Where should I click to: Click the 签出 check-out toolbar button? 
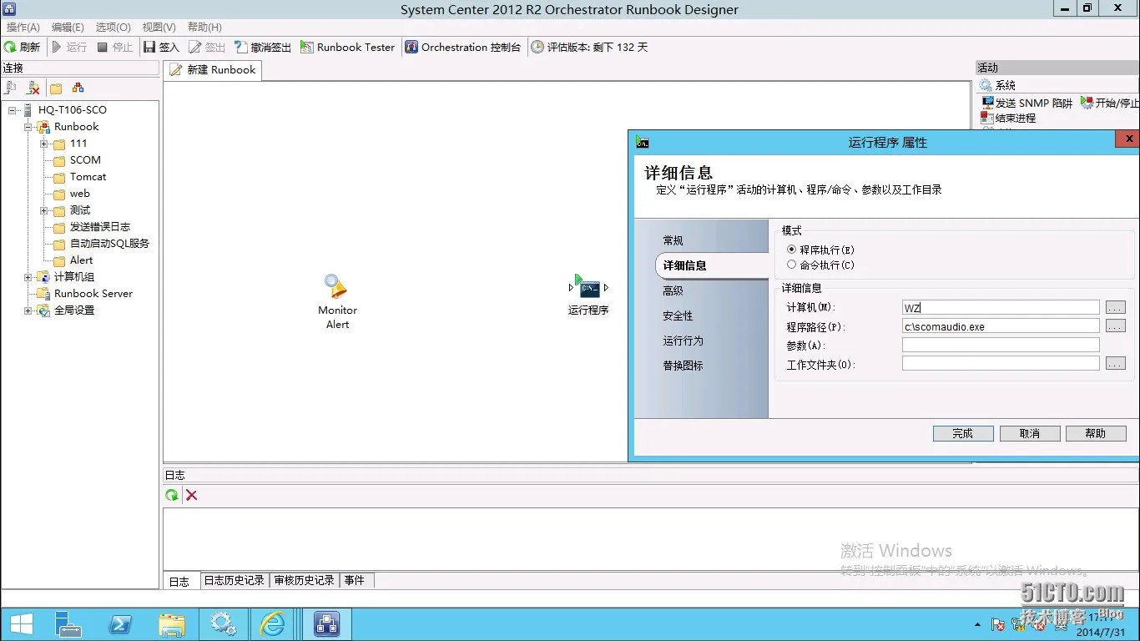[208, 48]
